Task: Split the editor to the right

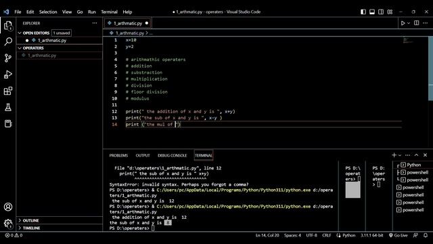Action: [417, 23]
